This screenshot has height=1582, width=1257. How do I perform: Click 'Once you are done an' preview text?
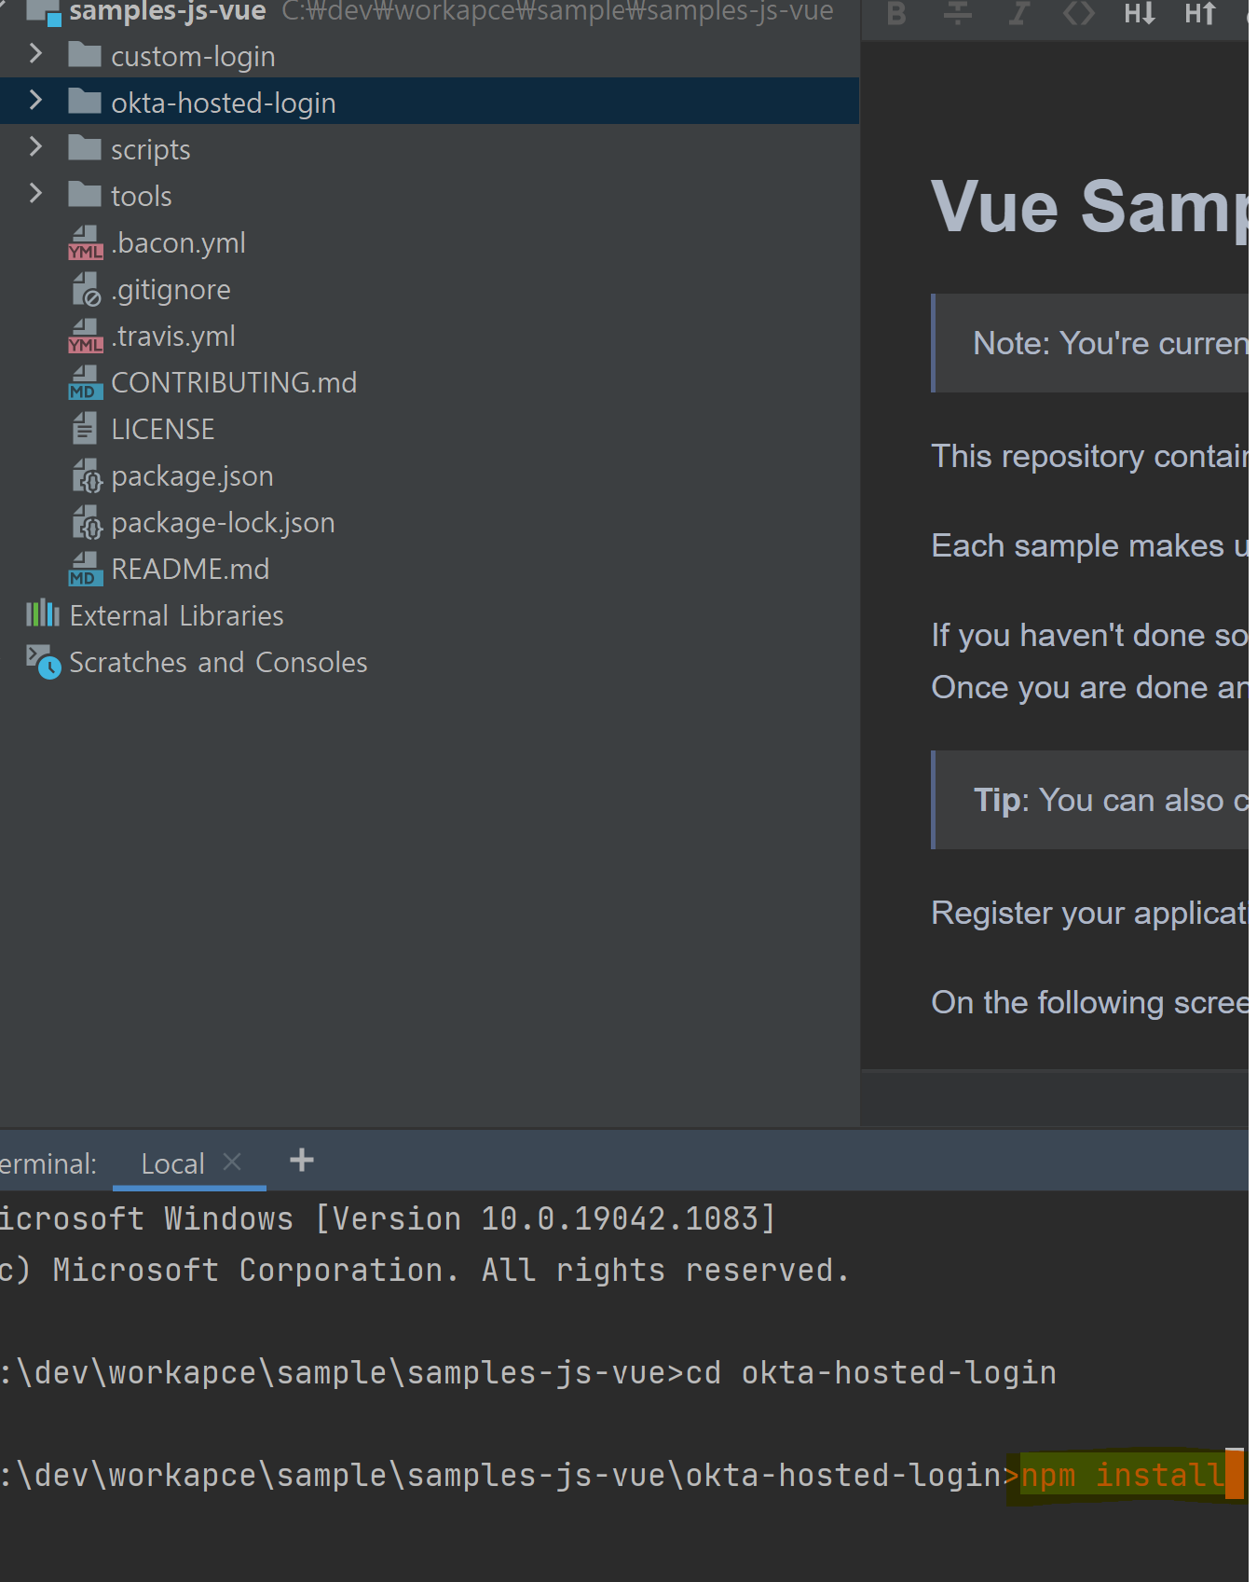pos(1090,687)
